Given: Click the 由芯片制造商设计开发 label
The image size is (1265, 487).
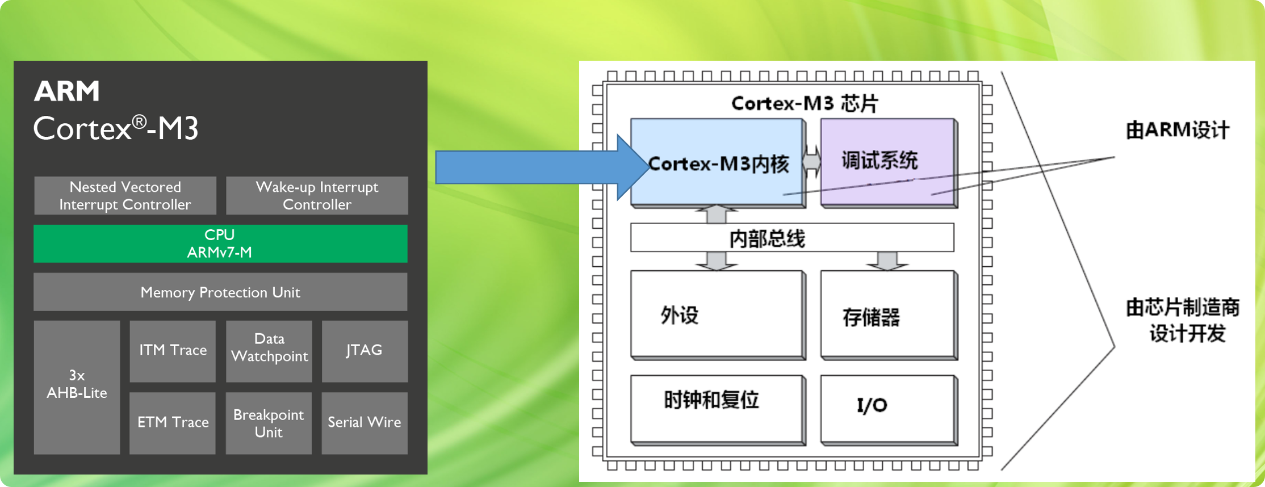Looking at the screenshot, I should coord(1183,320).
